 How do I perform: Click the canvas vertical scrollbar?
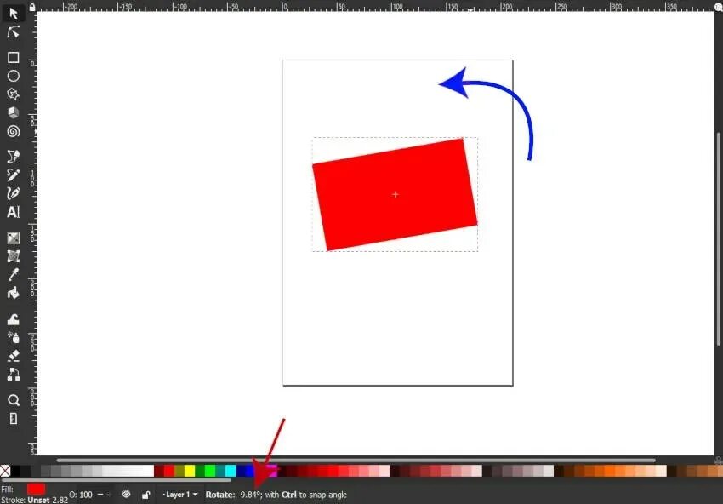(x=719, y=238)
